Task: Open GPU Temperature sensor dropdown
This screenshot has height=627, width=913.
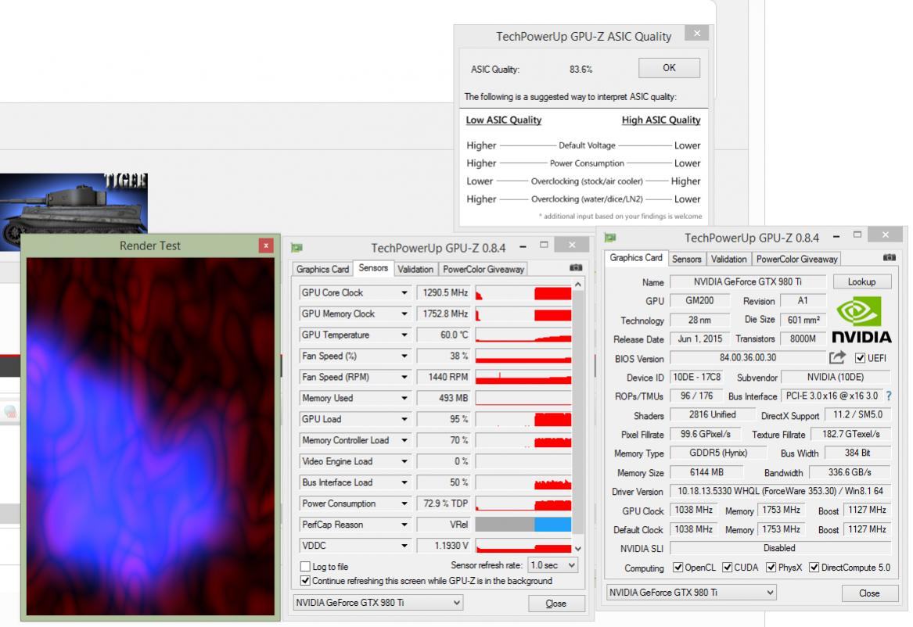Action: [x=404, y=335]
